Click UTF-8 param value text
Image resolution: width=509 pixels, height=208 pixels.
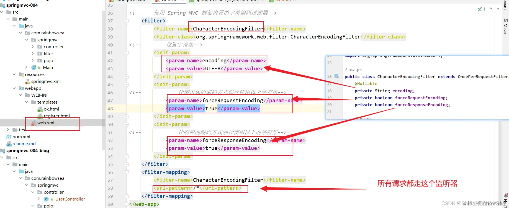(x=213, y=69)
